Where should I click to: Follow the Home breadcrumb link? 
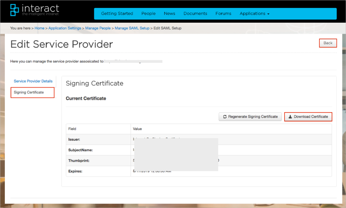tap(39, 28)
